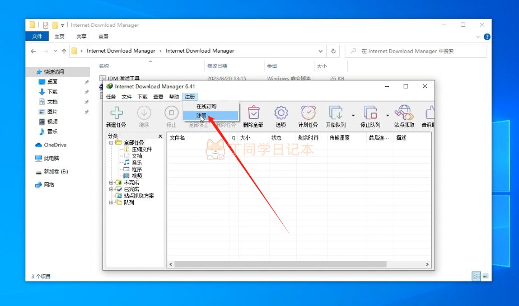Open IDM Scheduler clock icon
The height and width of the screenshot is (306, 519).
pos(308,113)
